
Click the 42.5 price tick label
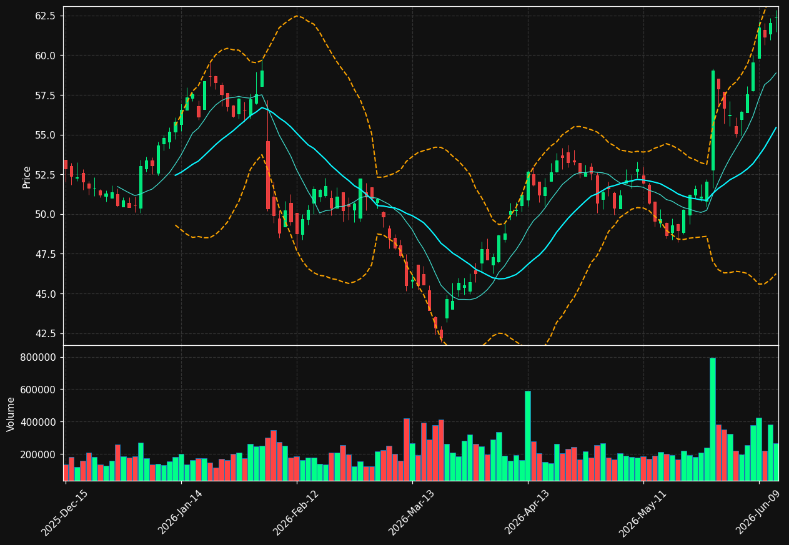tap(46, 333)
